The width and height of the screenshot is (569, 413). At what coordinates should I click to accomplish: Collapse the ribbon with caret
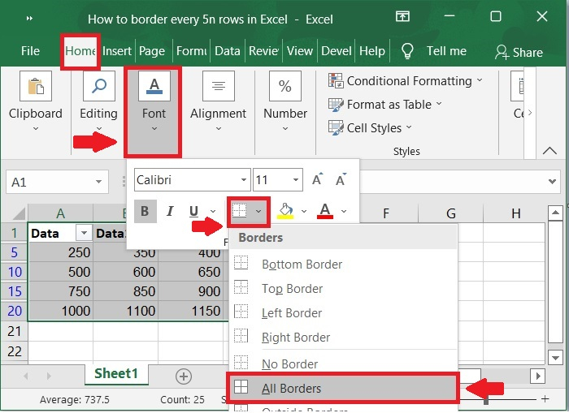(549, 150)
